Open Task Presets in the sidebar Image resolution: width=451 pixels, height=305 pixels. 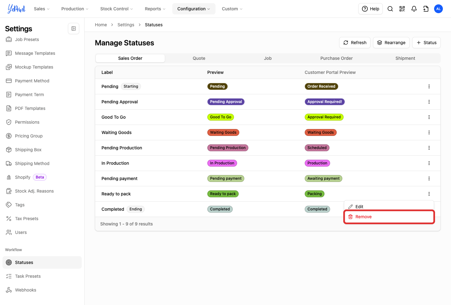[42, 276]
